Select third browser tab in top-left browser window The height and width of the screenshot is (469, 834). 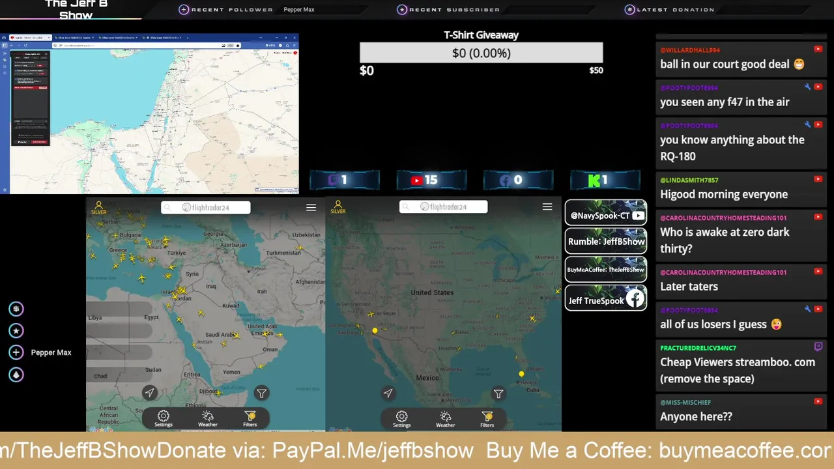pos(118,38)
